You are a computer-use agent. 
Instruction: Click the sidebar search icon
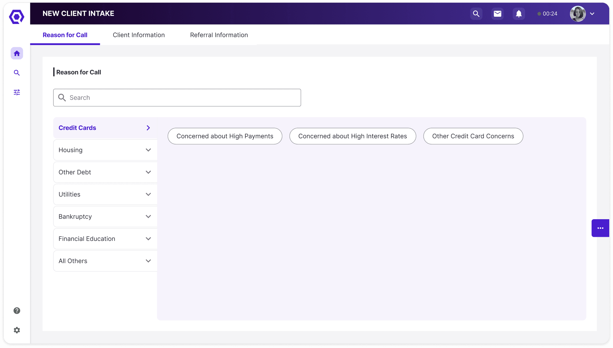click(17, 73)
